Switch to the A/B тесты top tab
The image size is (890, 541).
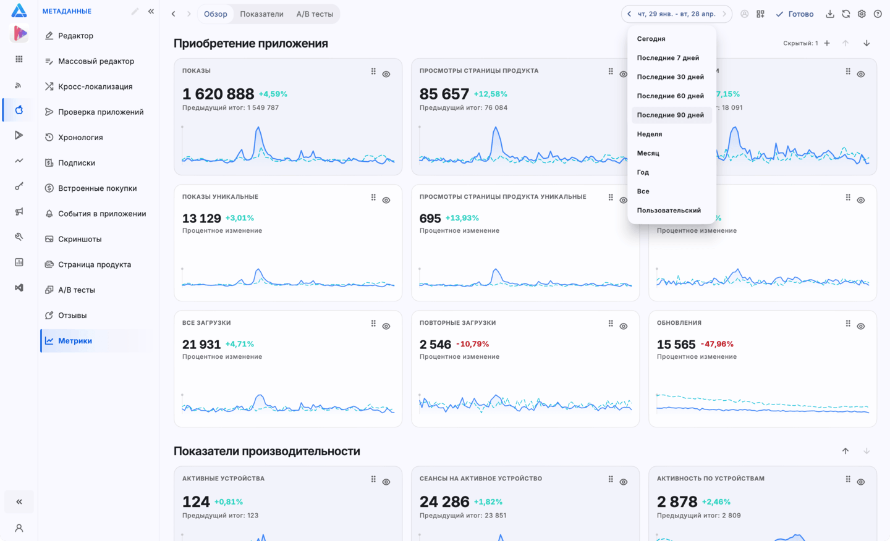(x=315, y=14)
